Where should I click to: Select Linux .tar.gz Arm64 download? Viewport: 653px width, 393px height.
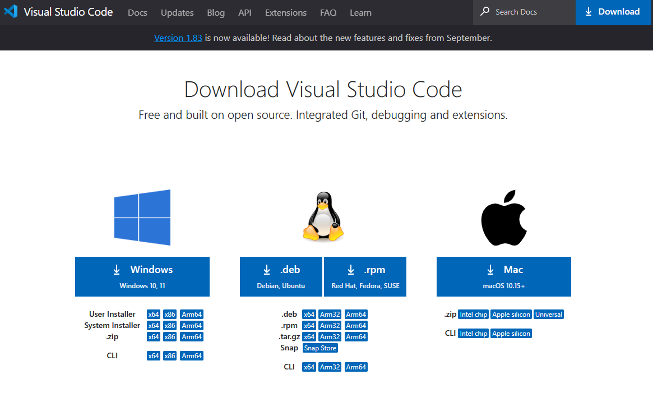click(x=356, y=337)
